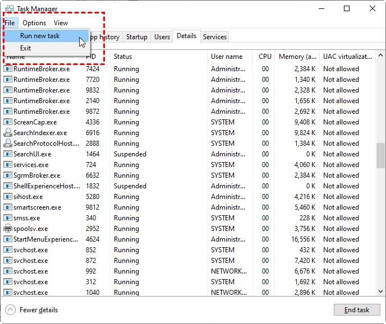
Task: Switch to the Users tab
Action: [162, 37]
